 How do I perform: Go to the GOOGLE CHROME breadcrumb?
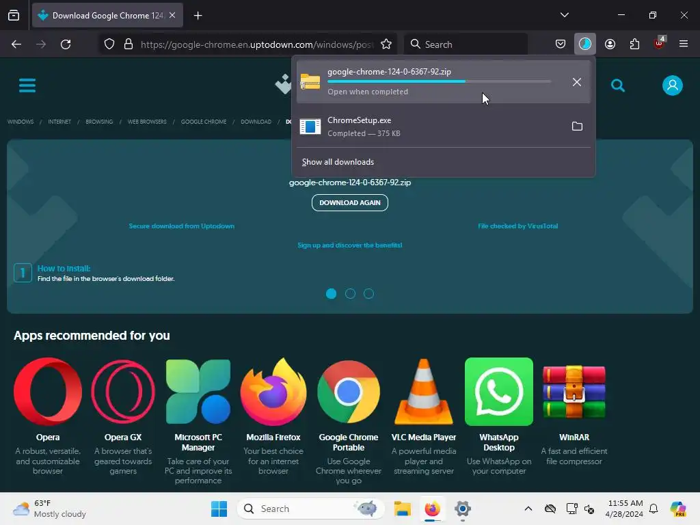[x=204, y=122]
